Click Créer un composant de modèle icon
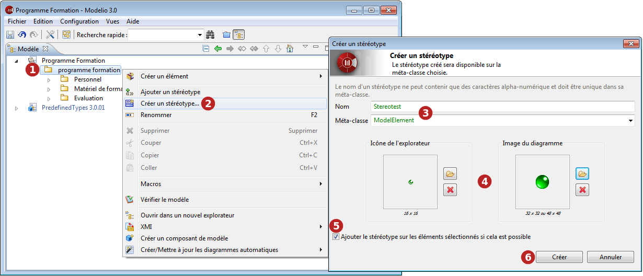643x276 pixels. (x=130, y=238)
